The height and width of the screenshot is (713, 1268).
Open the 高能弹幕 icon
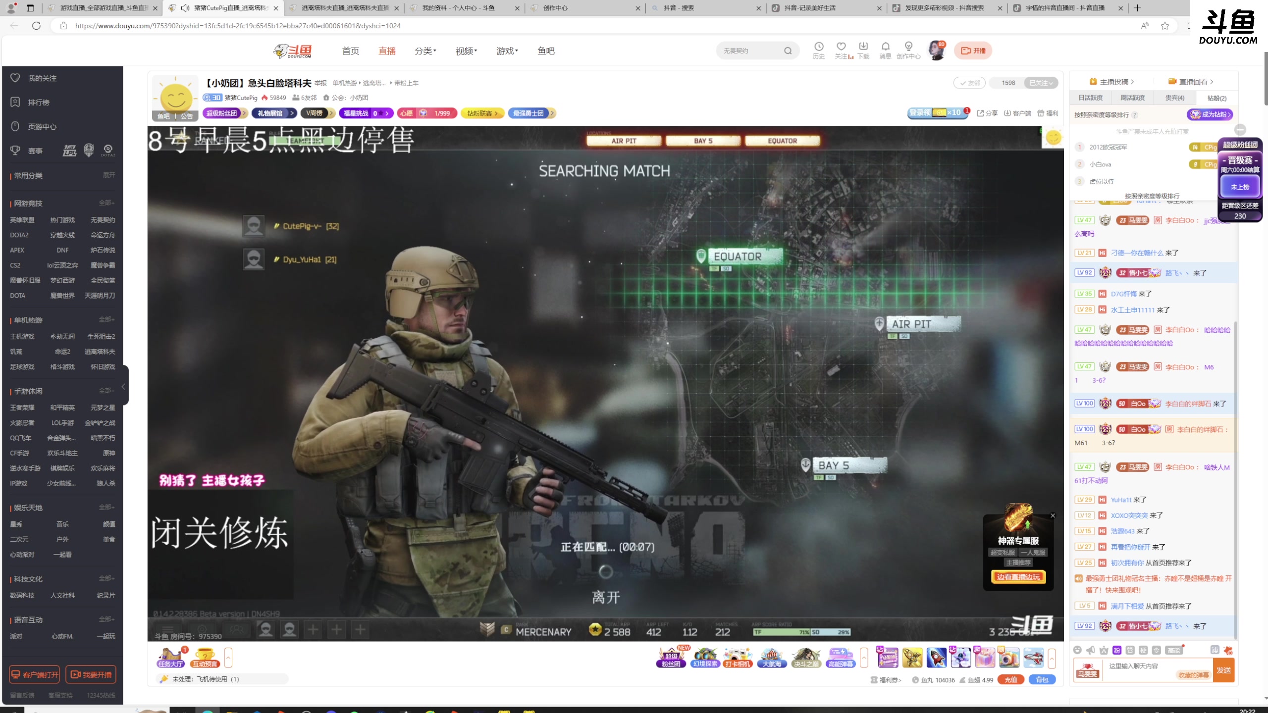(x=841, y=658)
